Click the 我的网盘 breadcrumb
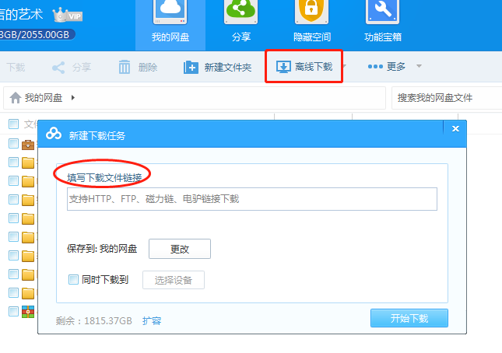The width and height of the screenshot is (502, 353). [44, 97]
